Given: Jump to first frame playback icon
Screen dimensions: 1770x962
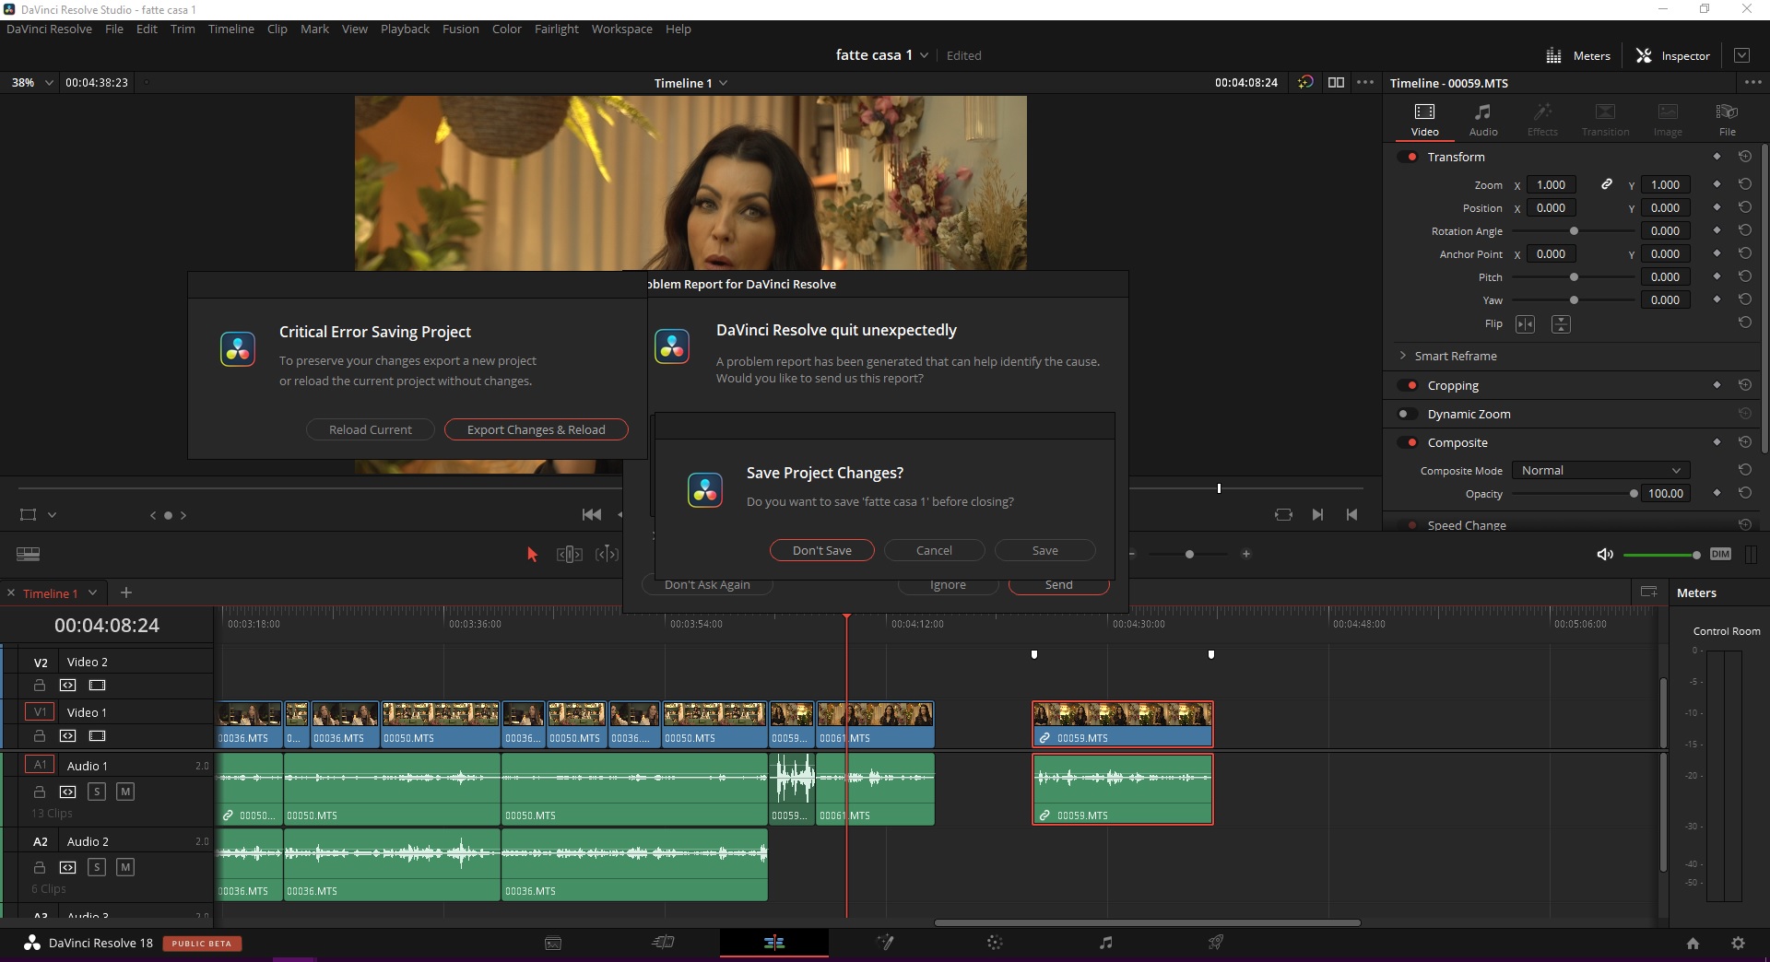Looking at the screenshot, I should [592, 514].
